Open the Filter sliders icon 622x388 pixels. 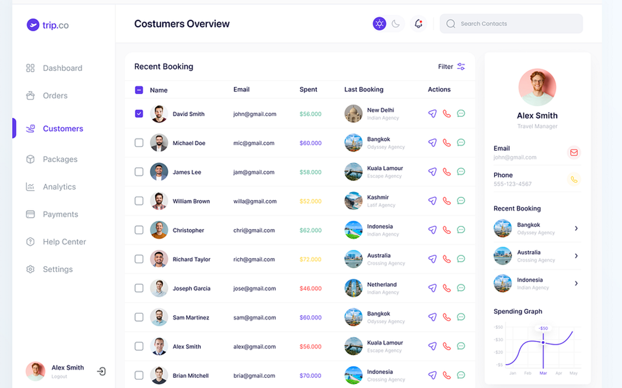(x=461, y=67)
